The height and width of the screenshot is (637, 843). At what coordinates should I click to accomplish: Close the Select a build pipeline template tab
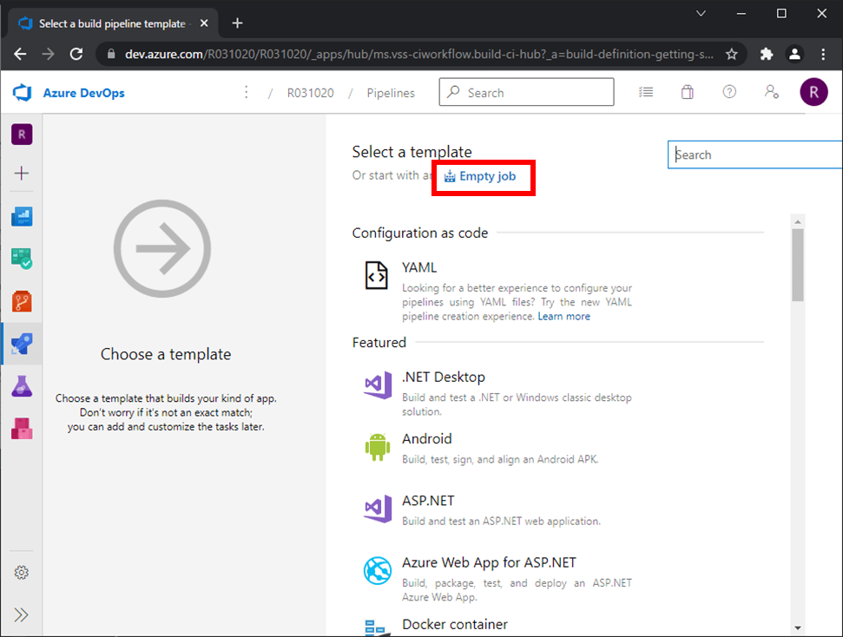[204, 23]
